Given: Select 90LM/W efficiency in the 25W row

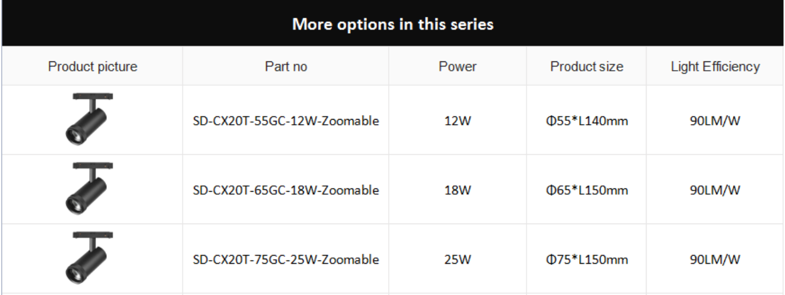Looking at the screenshot, I should coord(715,259).
